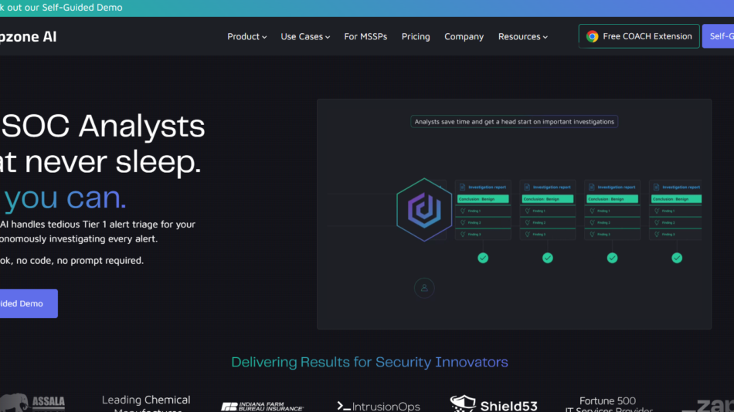This screenshot has width=734, height=412.
Task: Open the Company nav link
Action: click(x=464, y=36)
